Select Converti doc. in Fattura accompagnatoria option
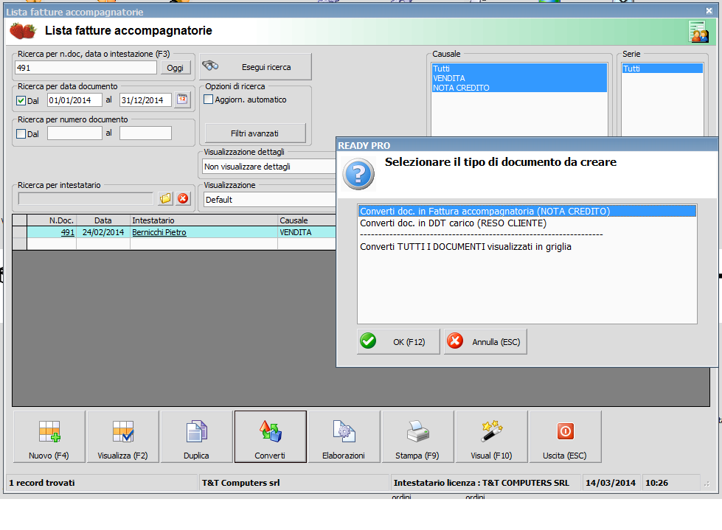This screenshot has height=530, width=722. [x=527, y=211]
